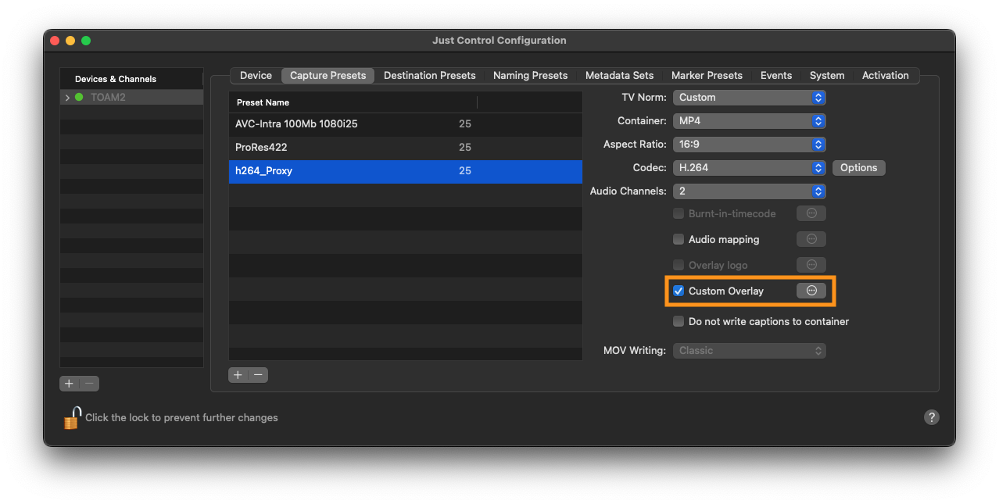Switch to the Destination Presets tab
This screenshot has height=504, width=999.
430,76
